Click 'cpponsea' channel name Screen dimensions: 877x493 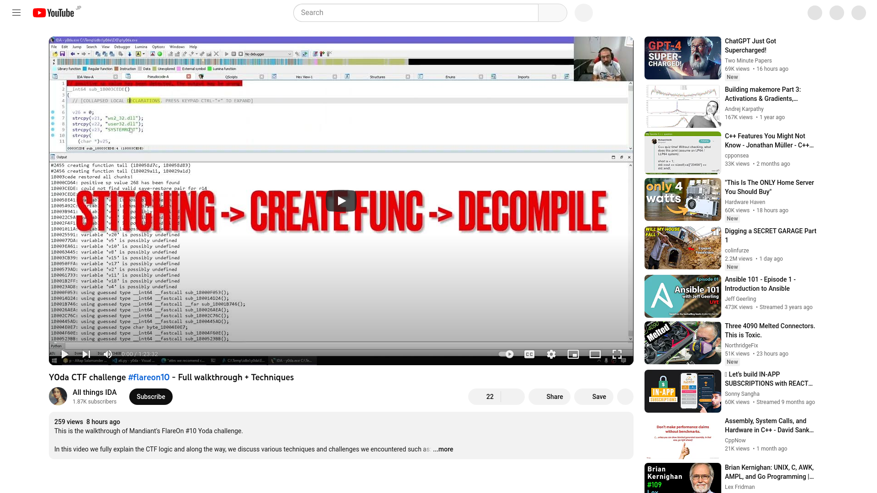click(737, 156)
